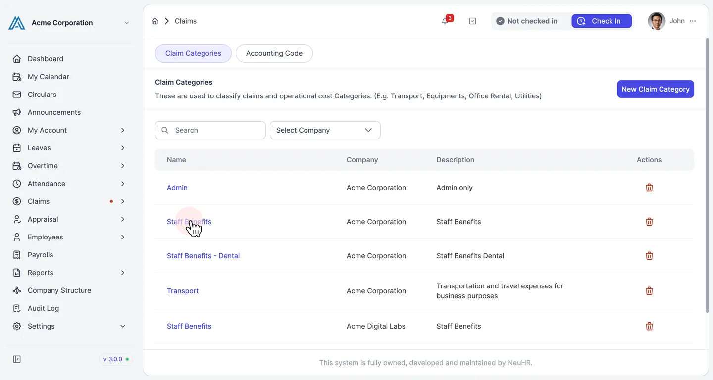Expand the Leaves submenu chevron

point(123,148)
